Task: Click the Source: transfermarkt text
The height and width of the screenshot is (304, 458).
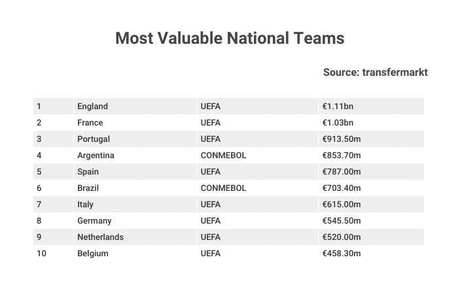Action: [376, 72]
